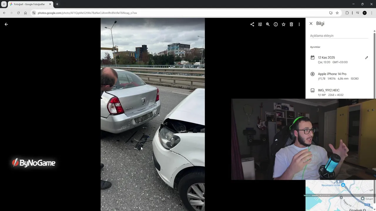Open the browser home page
Viewport: 376px width, 211px height.
point(25,13)
